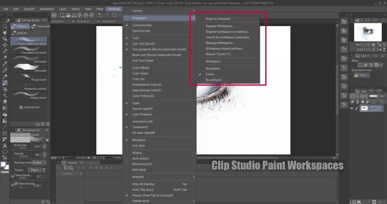Image resolution: width=387 pixels, height=204 pixels.
Task: Select the Text tool
Action: click(x=5, y=146)
